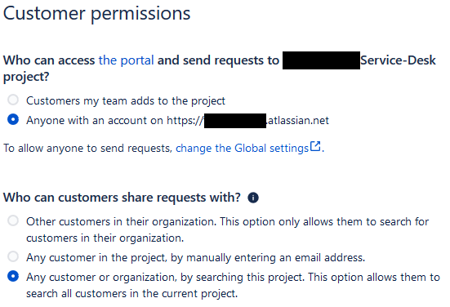Click label text Anyone with an account on

point(95,121)
